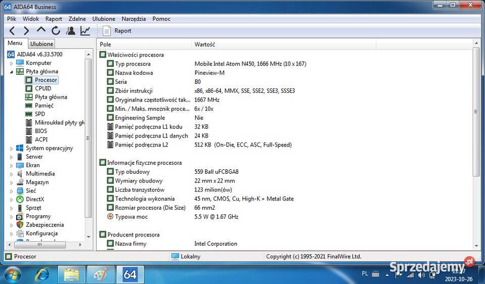485x284 pixels.
Task: Go forward with the right arrow toolbar icon
Action: (x=26, y=31)
